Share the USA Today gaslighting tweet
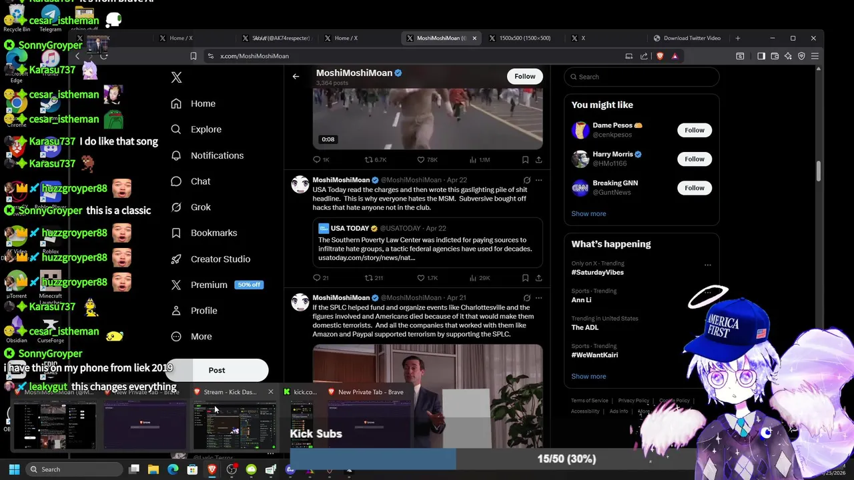The height and width of the screenshot is (480, 854). 538,278
